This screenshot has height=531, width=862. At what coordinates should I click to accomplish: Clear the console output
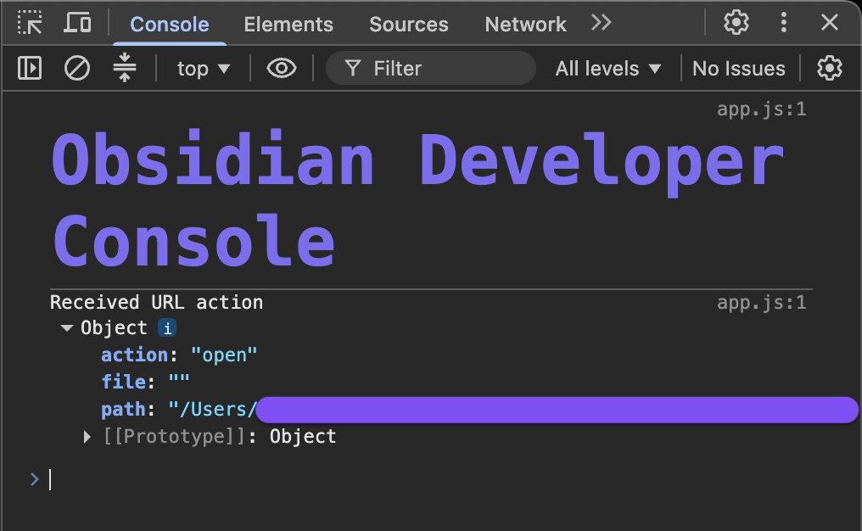[77, 69]
